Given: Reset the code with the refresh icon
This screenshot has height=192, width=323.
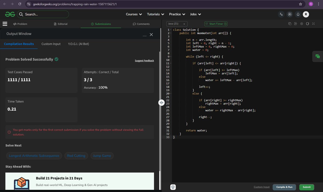Looking at the screenshot, I should (307, 24).
